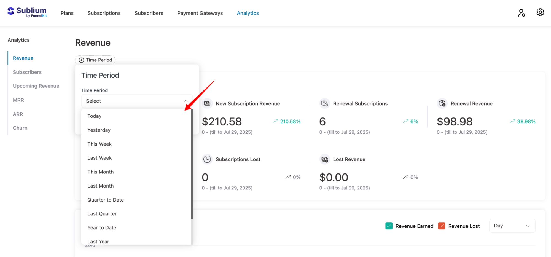Toggle the Revenue Earned checkbox

tap(389, 226)
